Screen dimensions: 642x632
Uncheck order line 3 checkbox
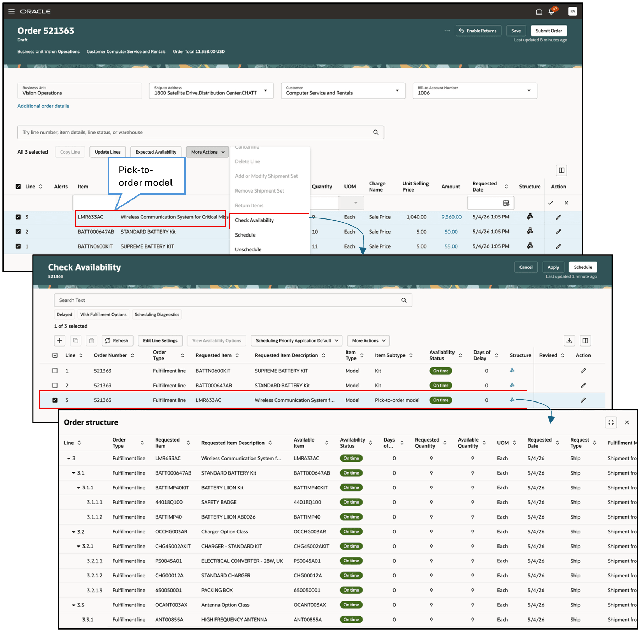18,217
